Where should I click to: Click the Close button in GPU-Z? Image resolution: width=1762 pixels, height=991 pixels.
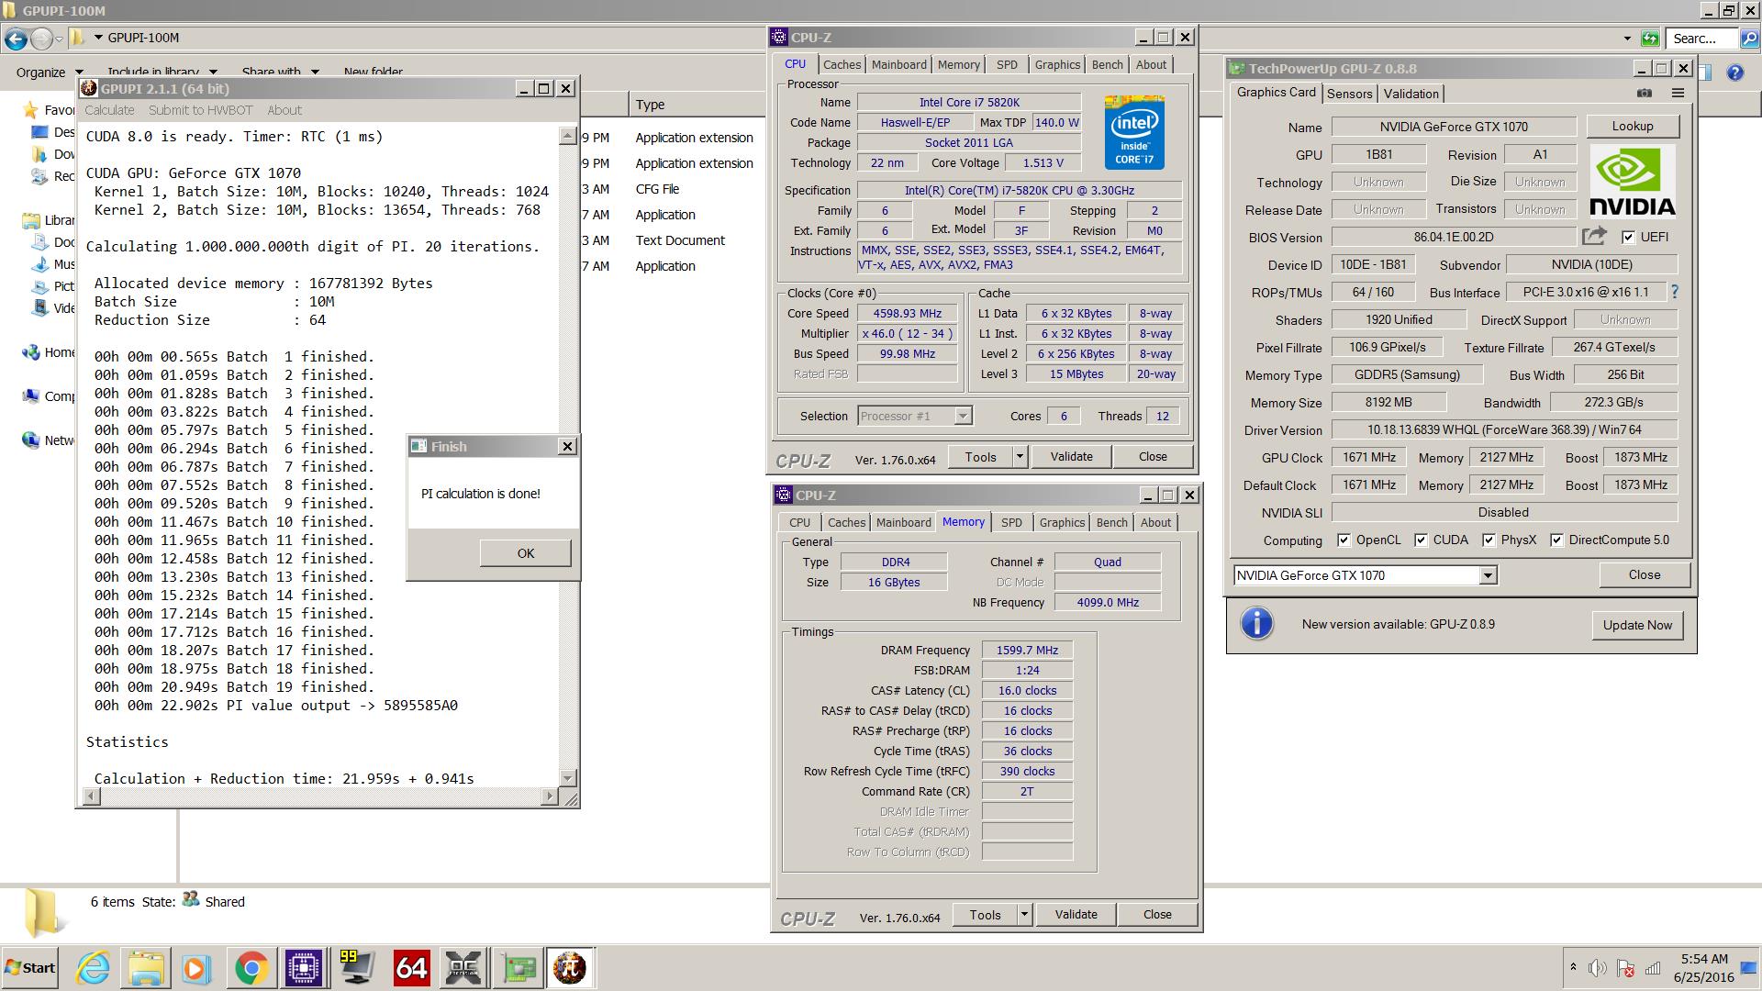pos(1645,575)
